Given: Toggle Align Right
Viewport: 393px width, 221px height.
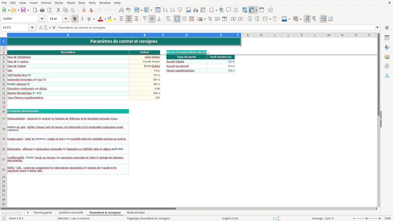Looking at the screenshot, I should (136, 19).
